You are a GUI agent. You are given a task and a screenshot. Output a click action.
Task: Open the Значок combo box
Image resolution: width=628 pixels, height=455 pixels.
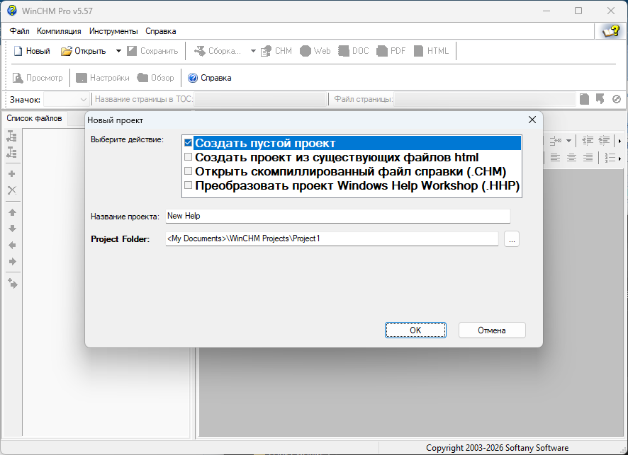click(x=66, y=100)
